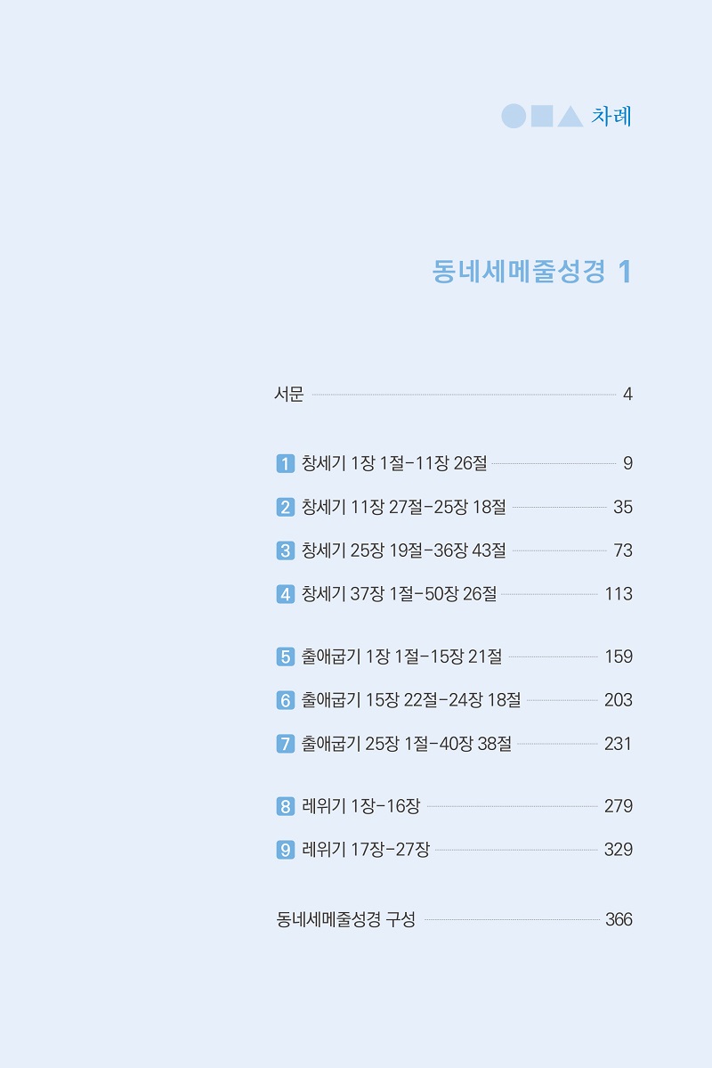The image size is (712, 1068).
Task: Open 출애굽기 25장 1절-40장 38절 entry
Action: [x=454, y=744]
